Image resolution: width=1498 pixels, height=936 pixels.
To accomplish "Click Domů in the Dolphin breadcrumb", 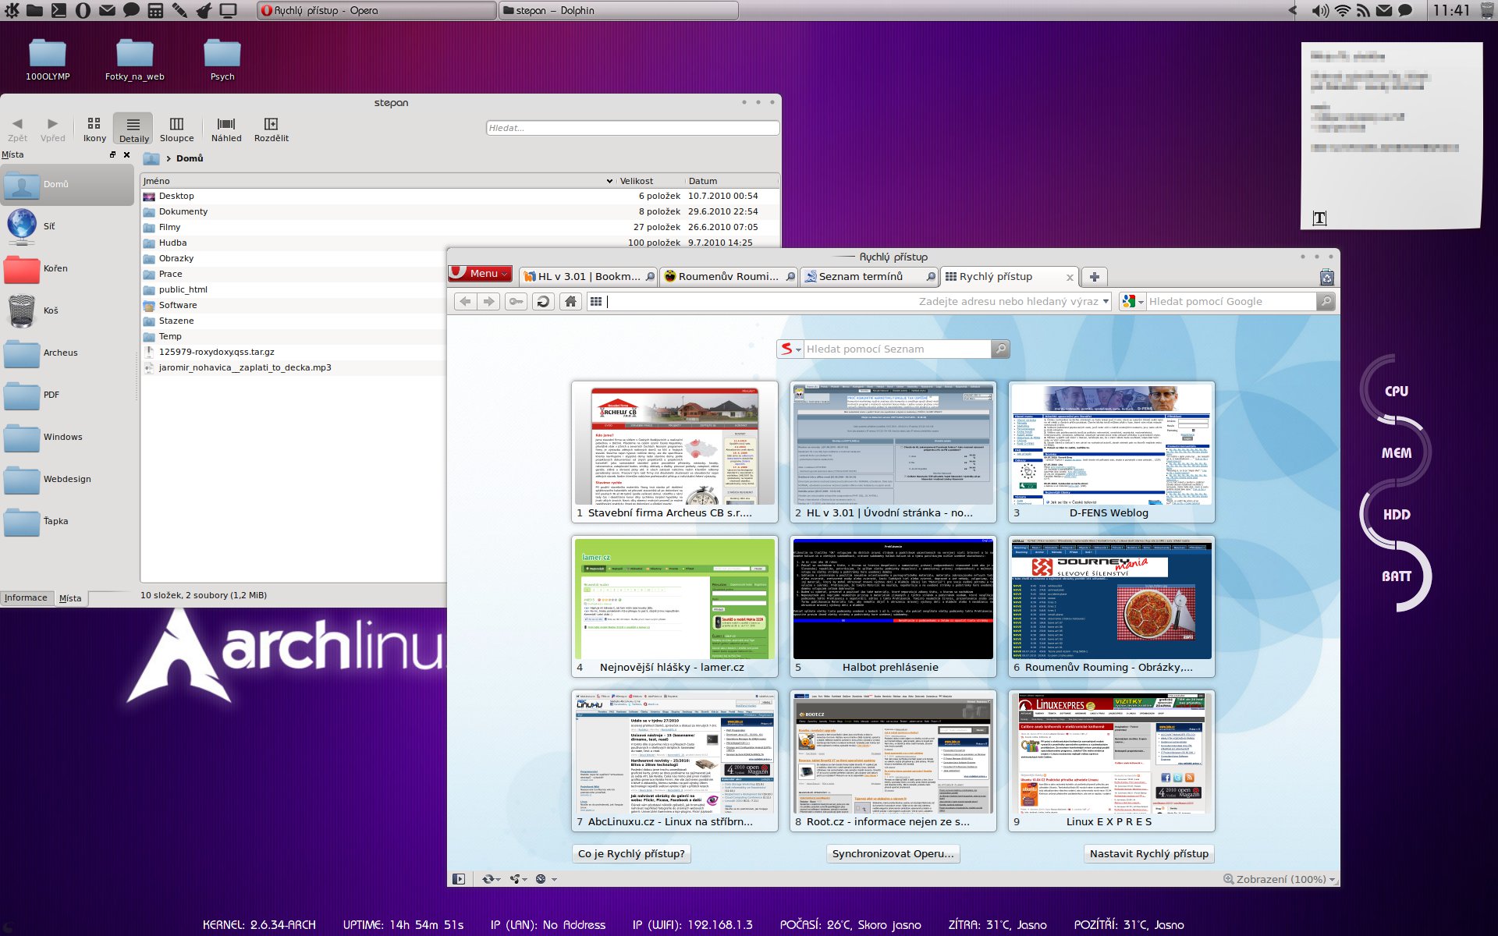I will click(190, 158).
